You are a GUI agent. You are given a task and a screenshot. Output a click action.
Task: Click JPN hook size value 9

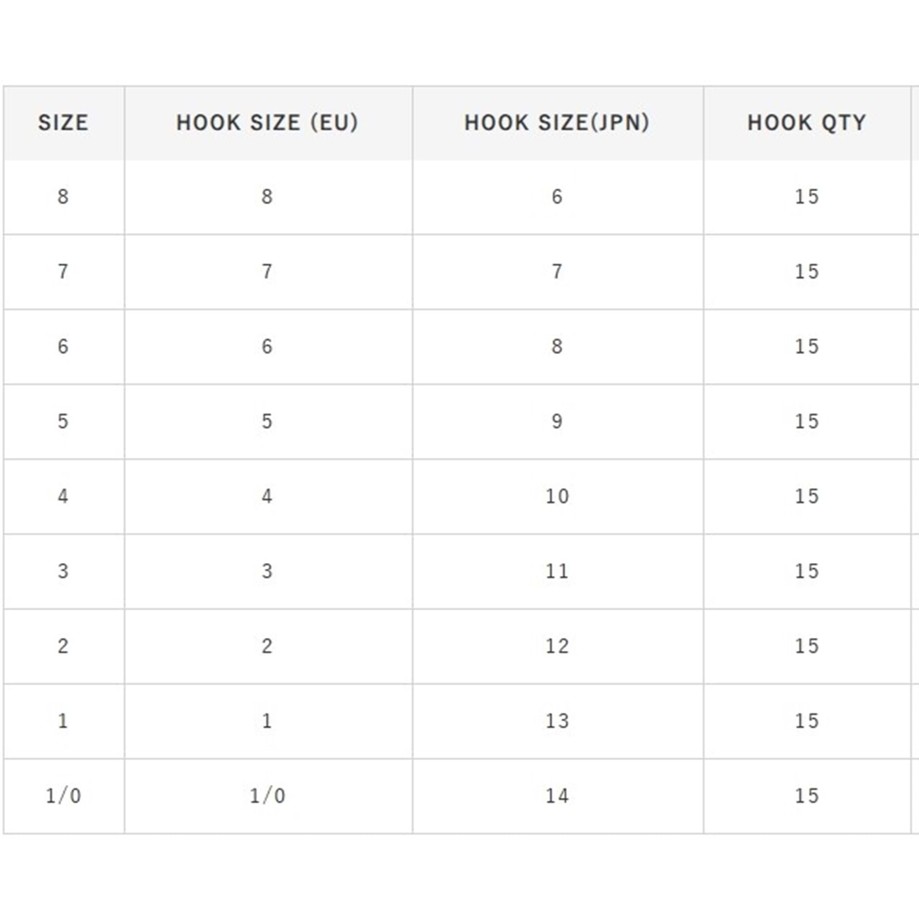coord(557,422)
